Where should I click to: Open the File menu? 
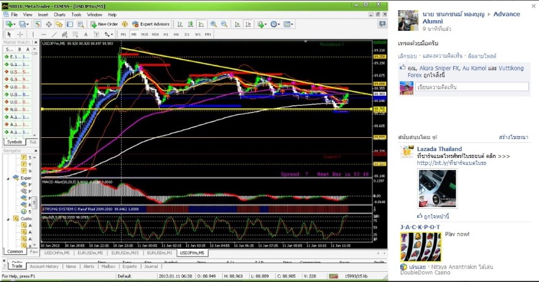pyautogui.click(x=14, y=14)
